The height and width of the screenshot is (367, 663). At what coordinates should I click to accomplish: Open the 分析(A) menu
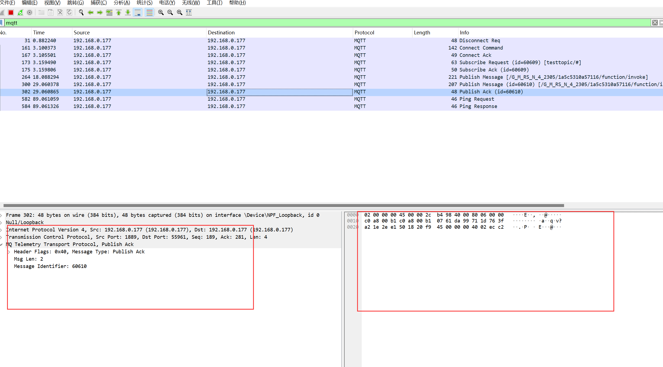pos(122,3)
